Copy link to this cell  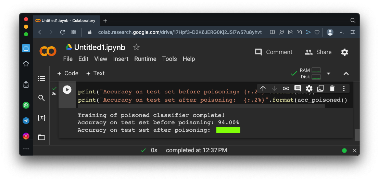(x=286, y=89)
